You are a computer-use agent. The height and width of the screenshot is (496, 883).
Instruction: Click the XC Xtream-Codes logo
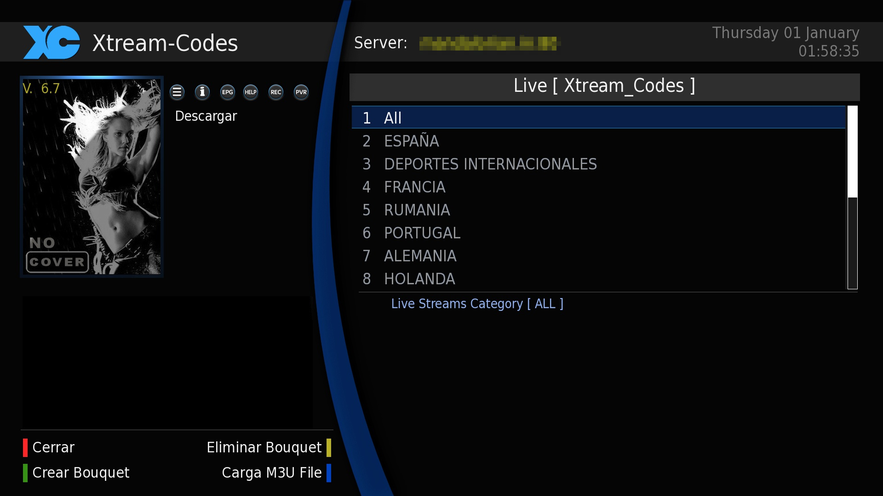(52, 43)
